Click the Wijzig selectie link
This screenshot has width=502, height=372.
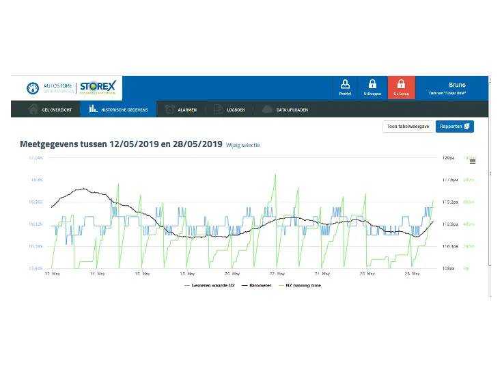coord(243,145)
